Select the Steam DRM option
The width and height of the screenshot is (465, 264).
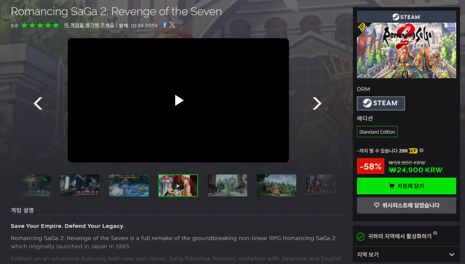point(381,103)
